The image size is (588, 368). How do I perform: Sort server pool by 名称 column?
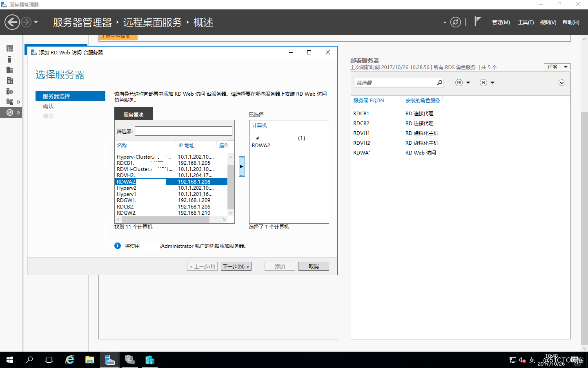coord(122,145)
